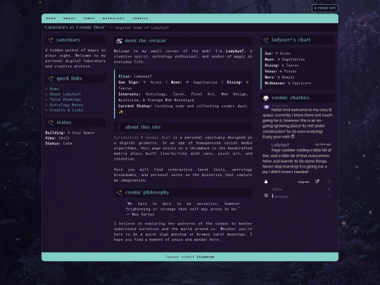Click LadyAye7 username in the chat message
The image size is (380, 285).
click(280, 145)
